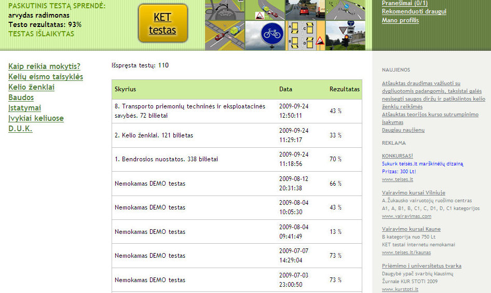Click the curved road with blue sign illustration
491x293 pixels.
(345, 10)
